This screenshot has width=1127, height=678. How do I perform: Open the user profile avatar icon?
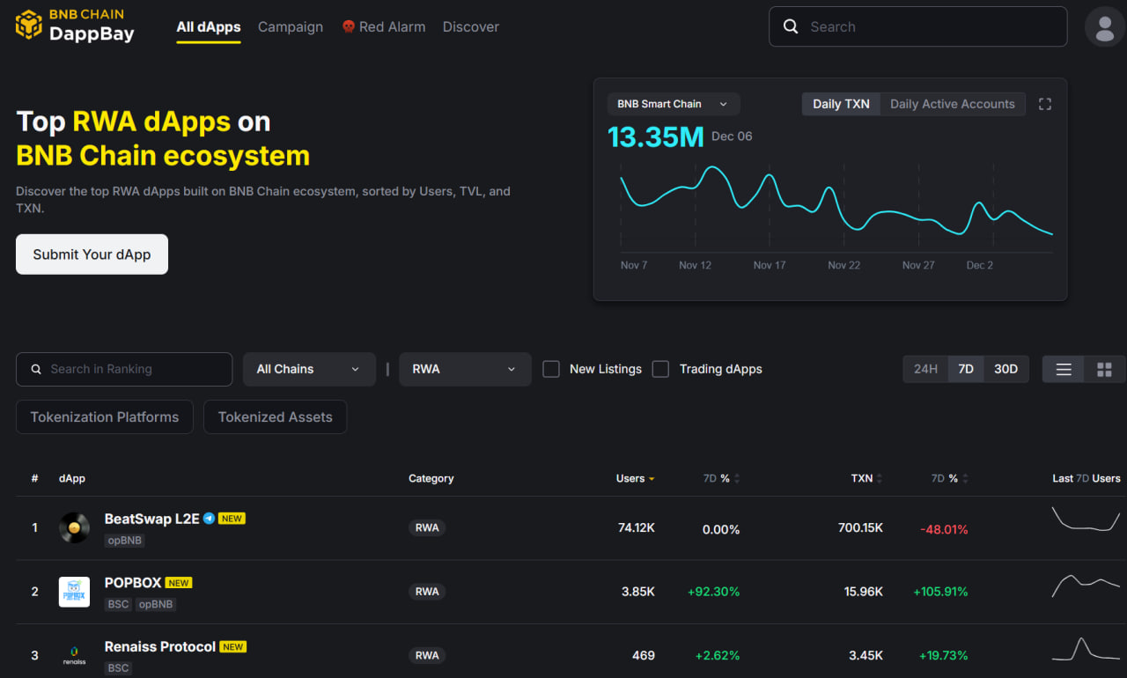point(1105,26)
